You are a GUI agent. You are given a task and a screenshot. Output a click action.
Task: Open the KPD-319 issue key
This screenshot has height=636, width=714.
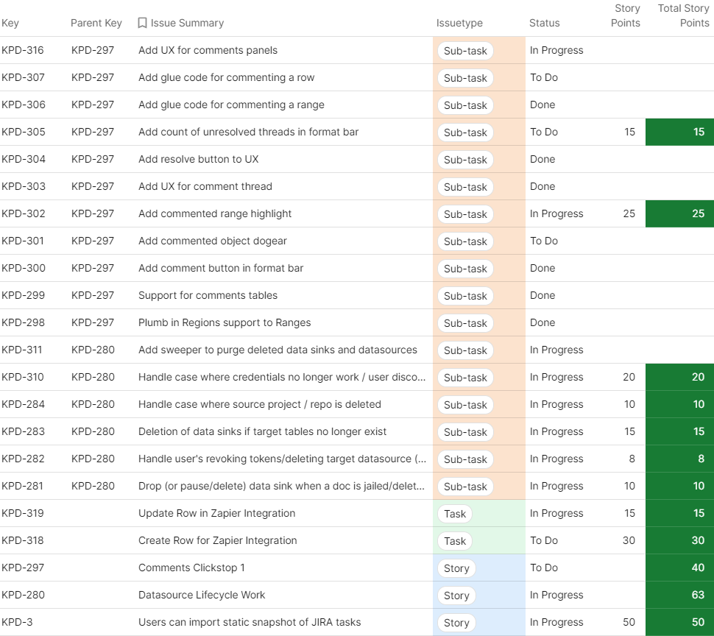point(23,513)
